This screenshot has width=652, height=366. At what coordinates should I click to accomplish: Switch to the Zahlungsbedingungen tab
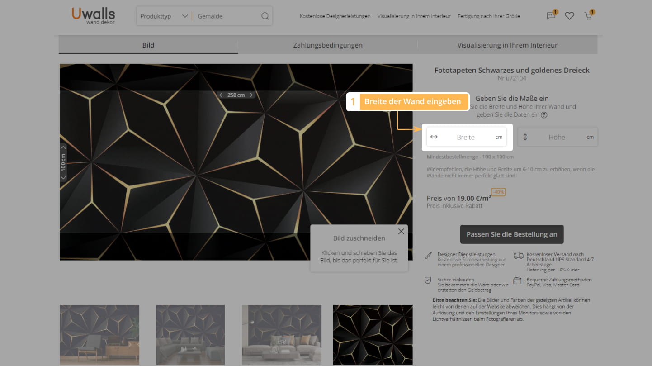[327, 45]
